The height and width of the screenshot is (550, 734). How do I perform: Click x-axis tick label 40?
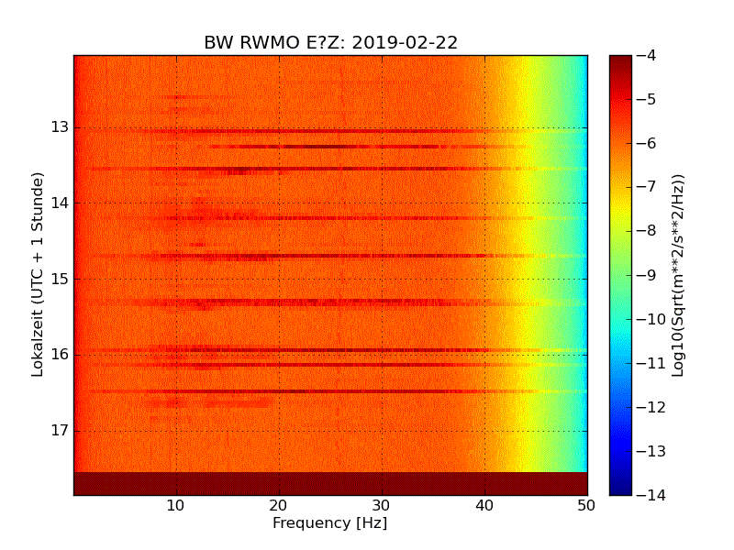pos(484,506)
